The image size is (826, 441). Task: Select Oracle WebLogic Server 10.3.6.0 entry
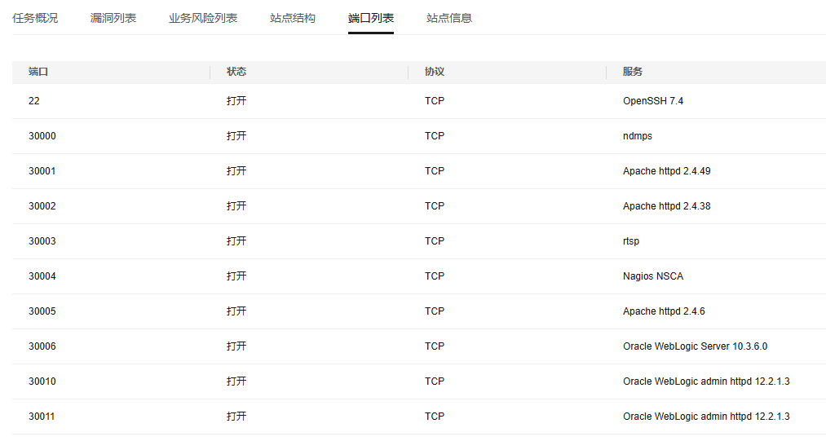tap(696, 346)
